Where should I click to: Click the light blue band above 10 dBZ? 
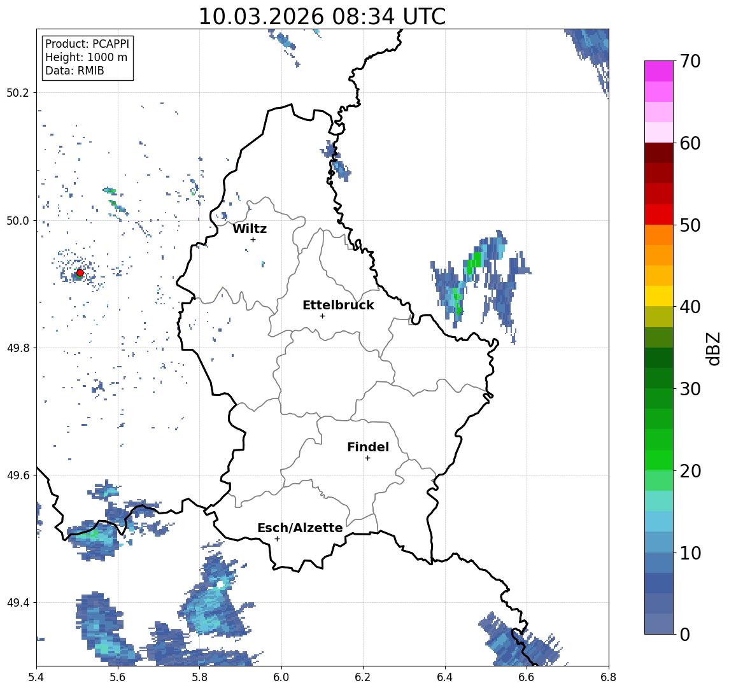point(659,542)
